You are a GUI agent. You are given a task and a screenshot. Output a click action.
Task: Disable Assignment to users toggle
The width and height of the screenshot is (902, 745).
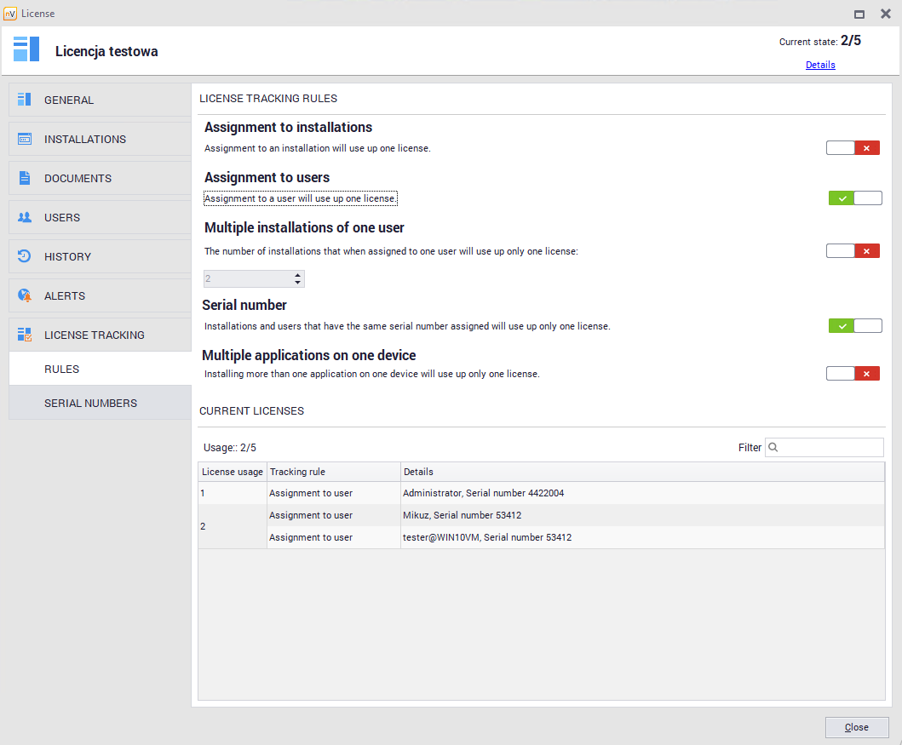[855, 198]
